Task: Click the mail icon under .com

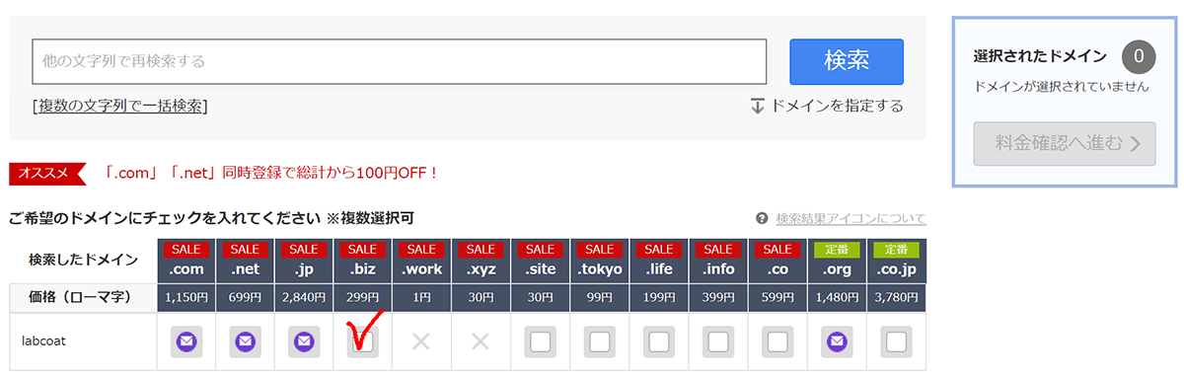Action: [185, 342]
